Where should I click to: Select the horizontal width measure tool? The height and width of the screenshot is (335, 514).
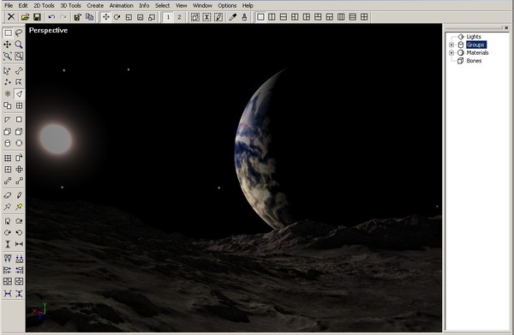pos(19,244)
